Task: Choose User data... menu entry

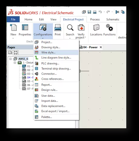Action: click(56, 96)
